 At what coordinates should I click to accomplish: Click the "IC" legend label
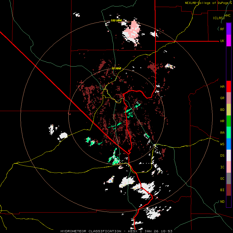point(222,167)
